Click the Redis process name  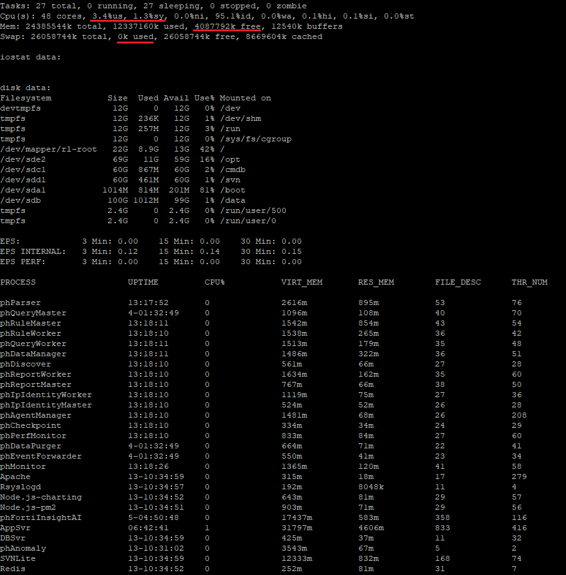pos(13,569)
